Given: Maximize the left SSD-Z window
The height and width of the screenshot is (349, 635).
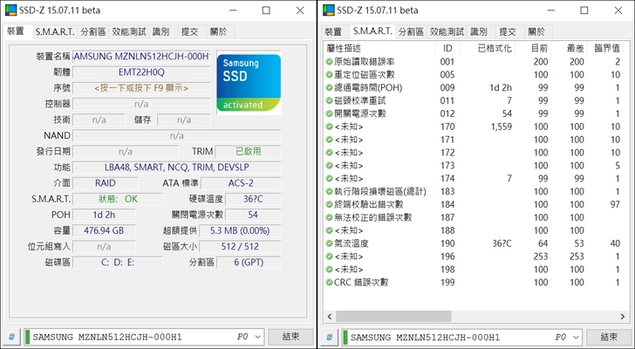Looking at the screenshot, I should pyautogui.click(x=266, y=10).
